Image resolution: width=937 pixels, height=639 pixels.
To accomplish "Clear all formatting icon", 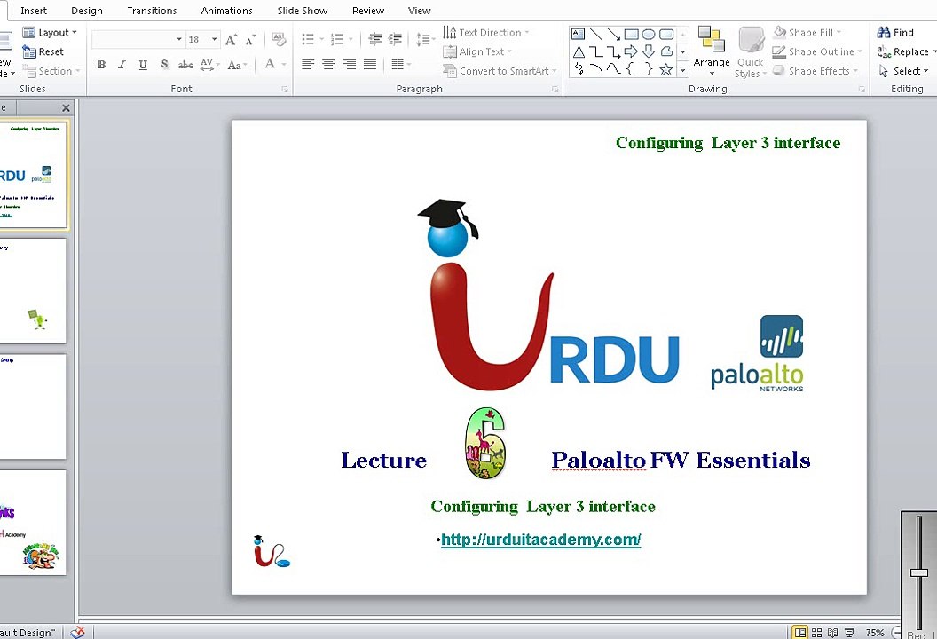I will coord(279,39).
